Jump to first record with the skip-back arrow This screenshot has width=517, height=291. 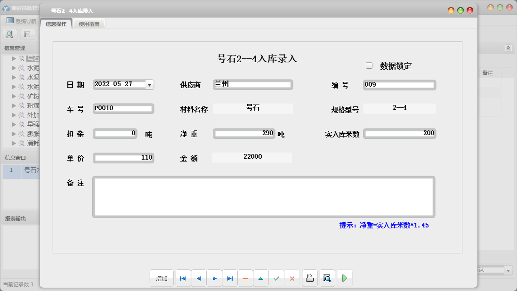pos(183,278)
